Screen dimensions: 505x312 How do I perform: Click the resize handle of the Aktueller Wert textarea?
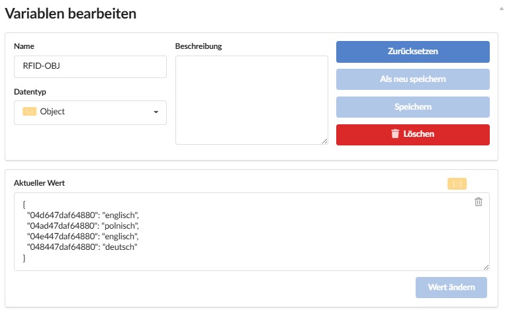(x=486, y=267)
